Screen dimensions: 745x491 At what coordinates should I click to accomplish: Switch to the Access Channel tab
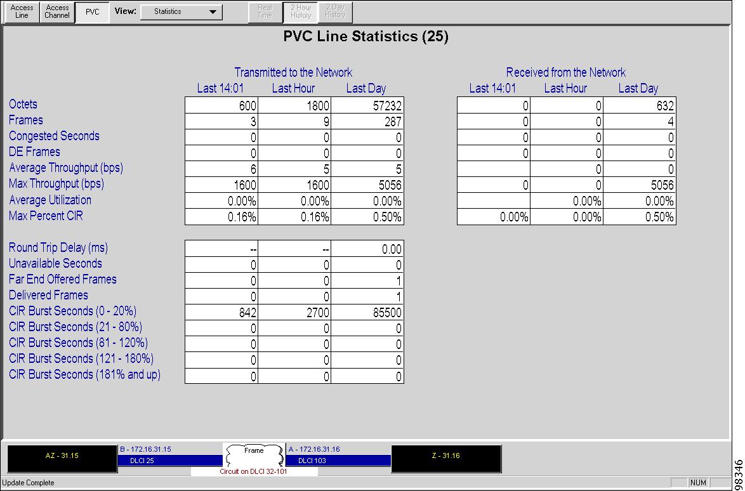click(56, 11)
